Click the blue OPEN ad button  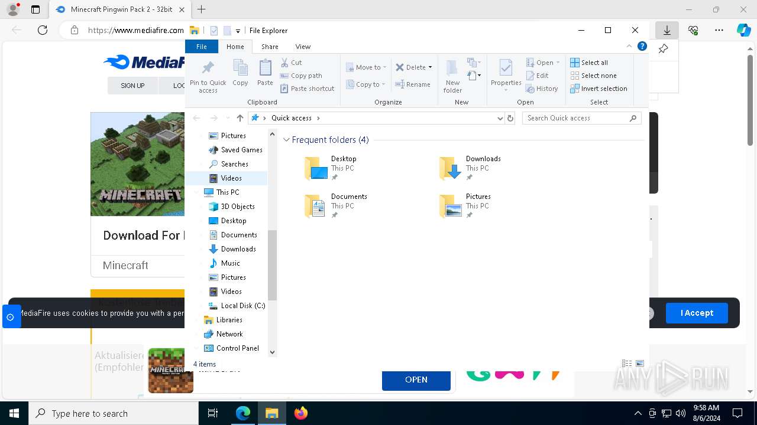(x=416, y=380)
